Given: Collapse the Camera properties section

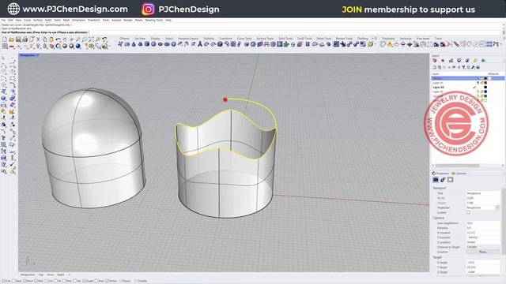Looking at the screenshot, I should (438, 218).
